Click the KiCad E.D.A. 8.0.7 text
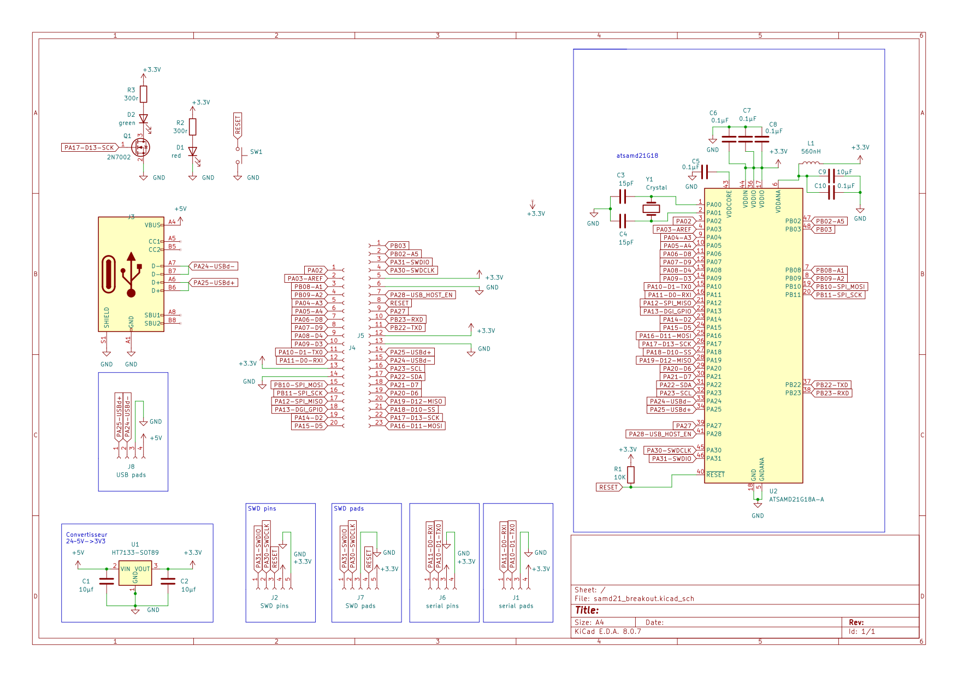The height and width of the screenshot is (677, 958). [x=608, y=631]
